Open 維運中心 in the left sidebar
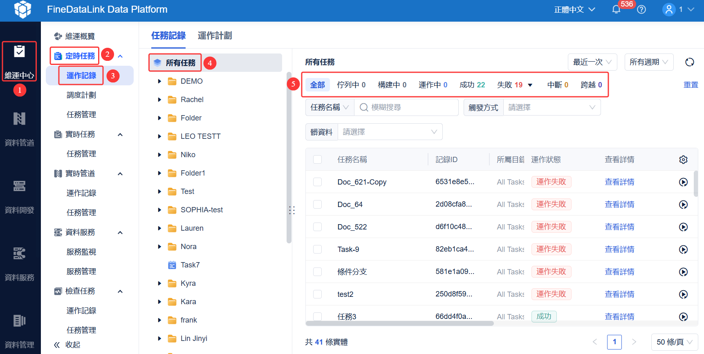This screenshot has width=704, height=354. point(19,62)
